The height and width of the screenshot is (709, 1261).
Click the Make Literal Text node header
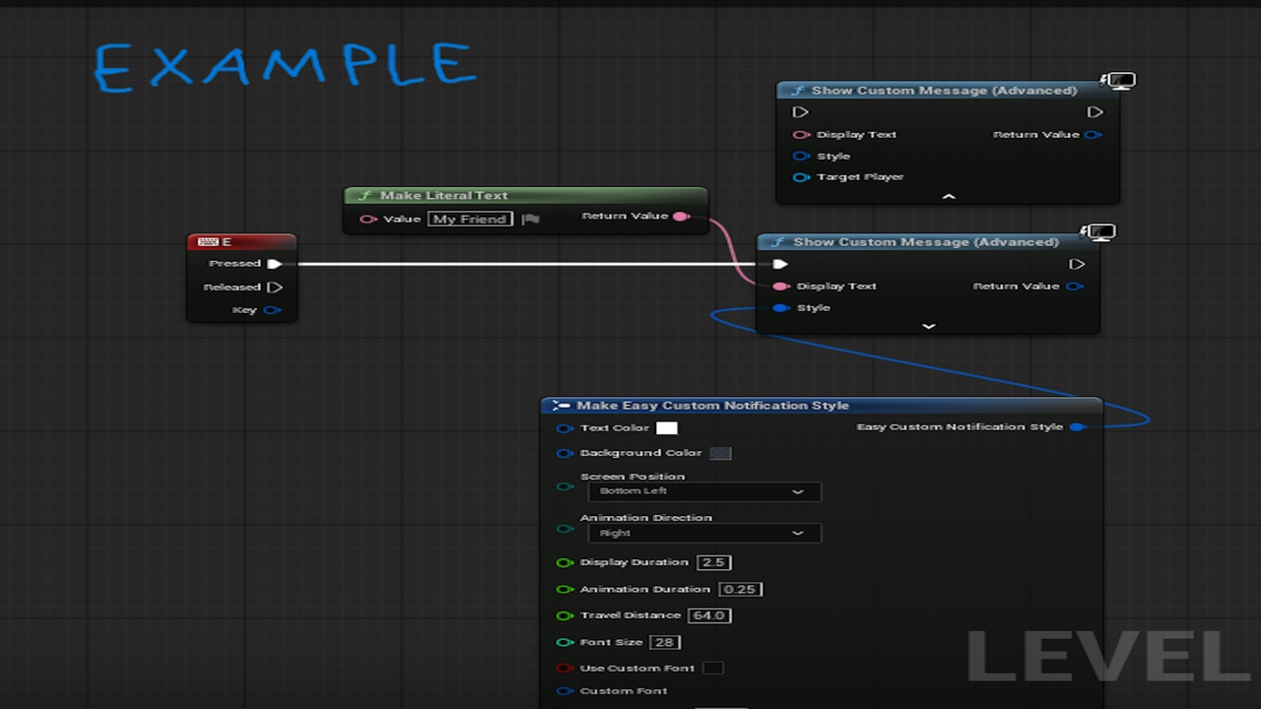coord(525,195)
